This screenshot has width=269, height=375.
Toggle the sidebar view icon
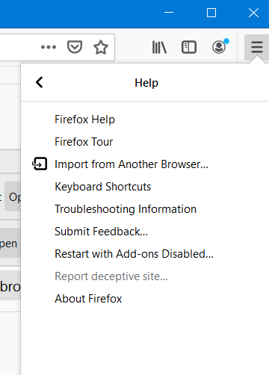tap(189, 47)
